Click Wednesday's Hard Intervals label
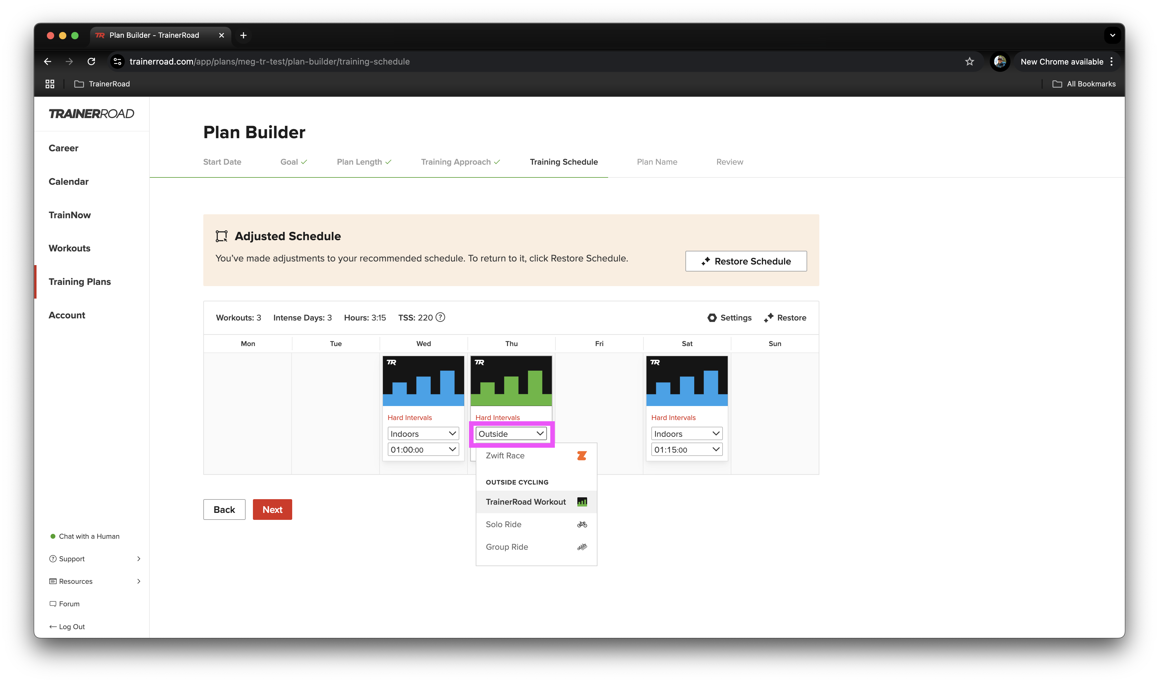 [409, 418]
